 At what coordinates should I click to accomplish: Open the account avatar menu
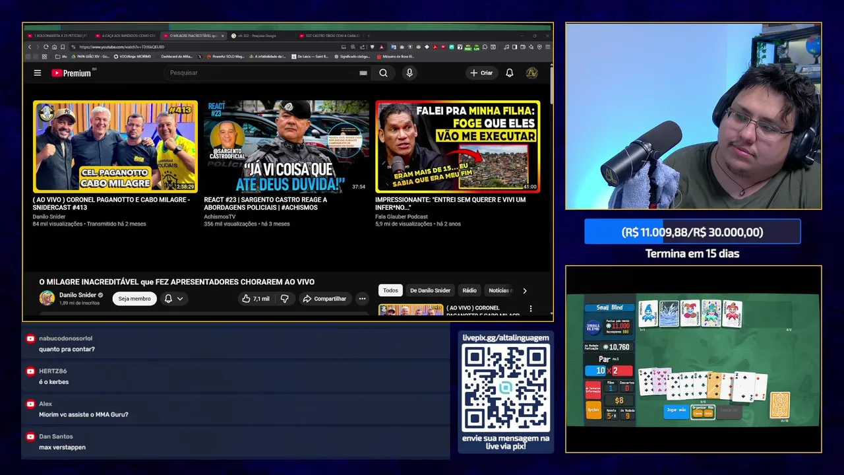[x=531, y=73]
